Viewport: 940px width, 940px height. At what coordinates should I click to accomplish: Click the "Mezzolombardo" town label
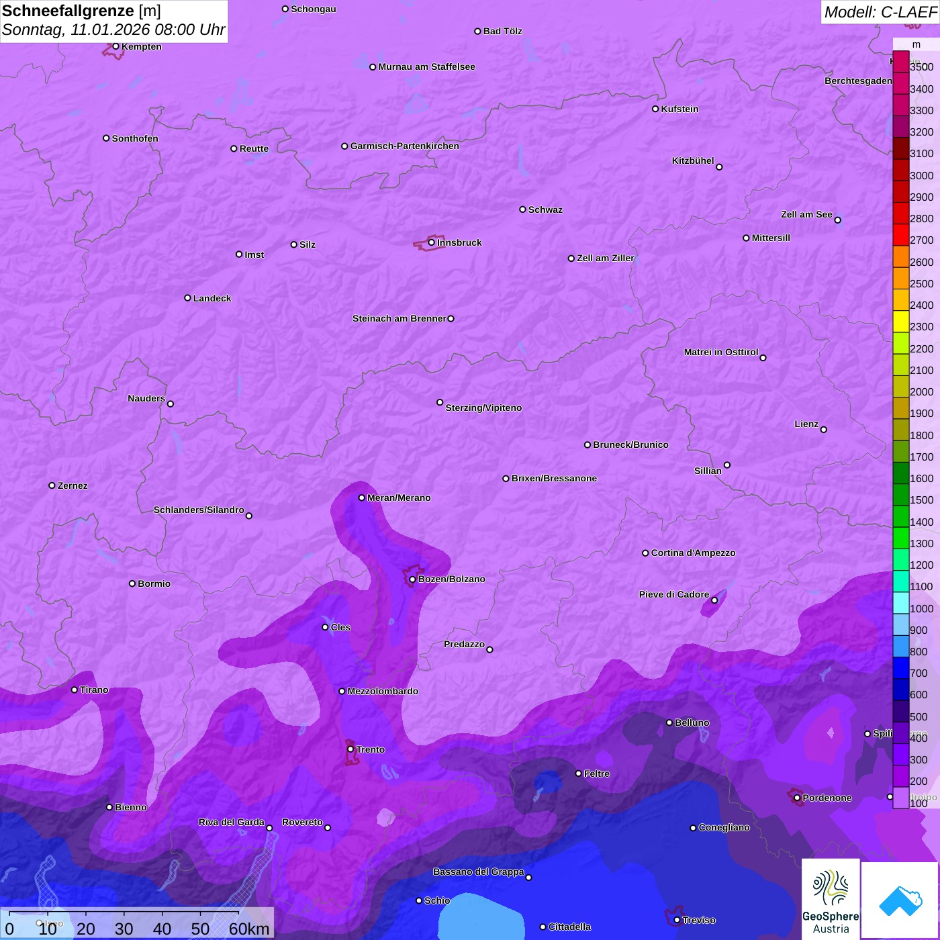click(x=383, y=691)
